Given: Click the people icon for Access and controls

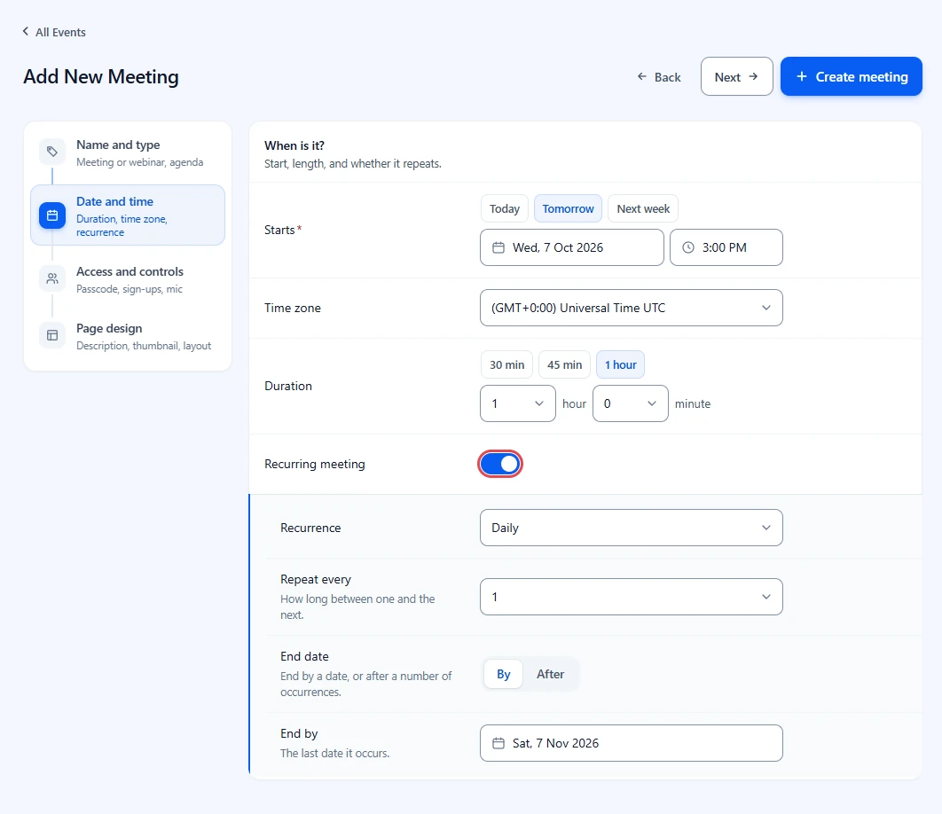Looking at the screenshot, I should [x=52, y=278].
